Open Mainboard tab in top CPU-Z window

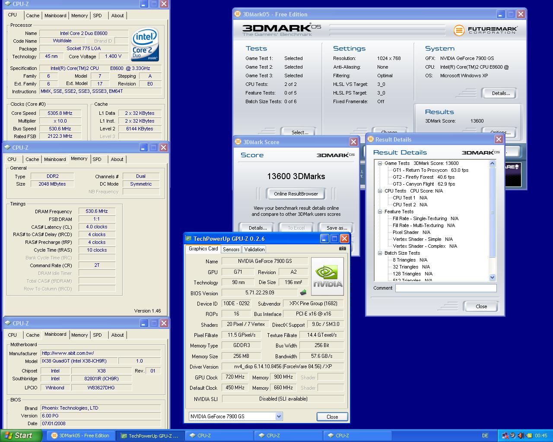[x=55, y=16]
